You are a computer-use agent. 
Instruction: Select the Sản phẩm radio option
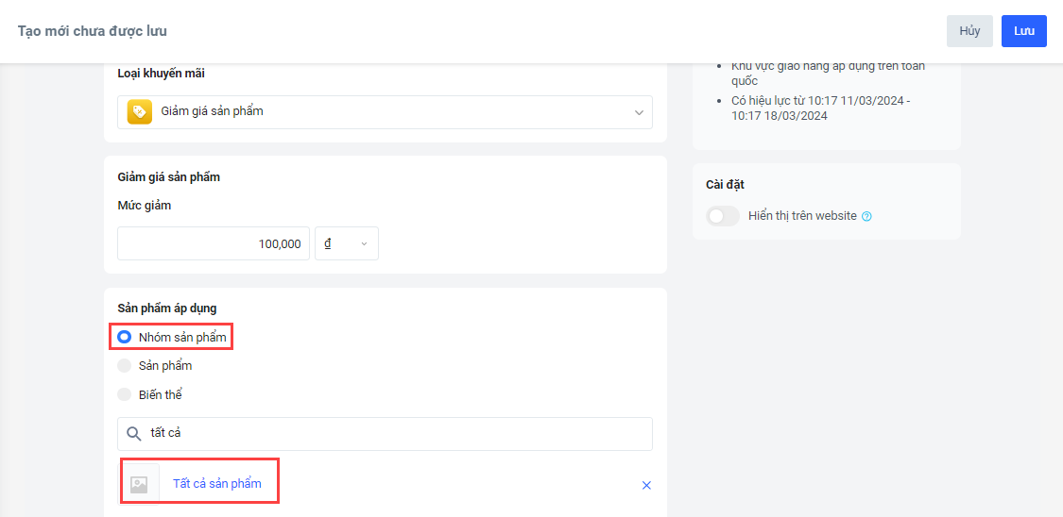pyautogui.click(x=124, y=366)
